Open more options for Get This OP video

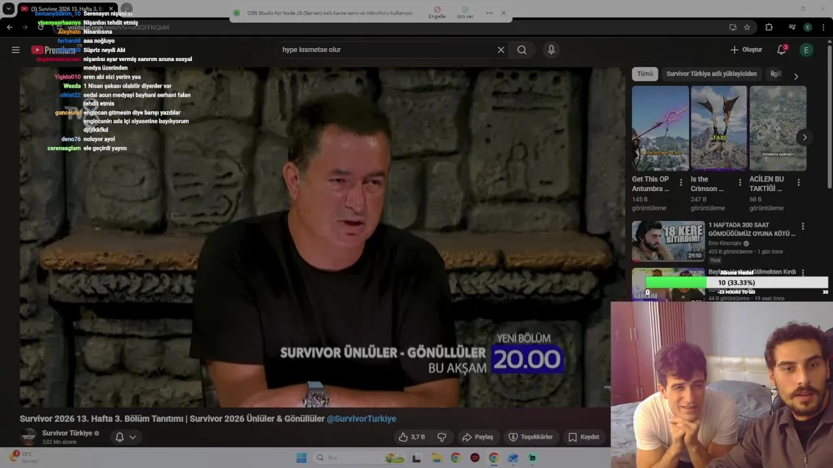pyautogui.click(x=681, y=183)
